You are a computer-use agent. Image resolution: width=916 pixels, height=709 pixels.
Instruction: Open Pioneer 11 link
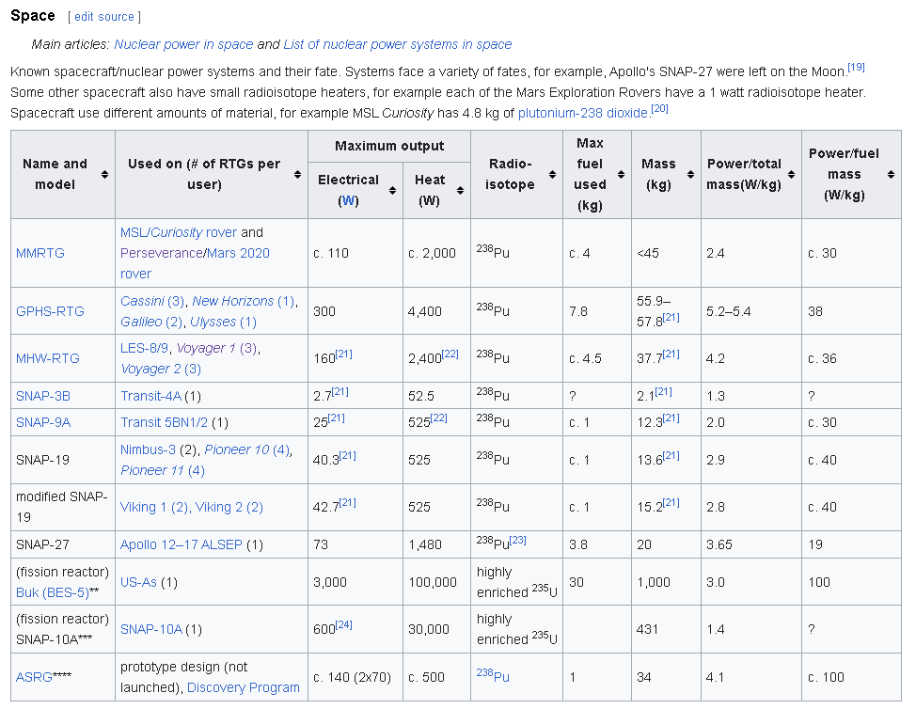[x=163, y=471]
